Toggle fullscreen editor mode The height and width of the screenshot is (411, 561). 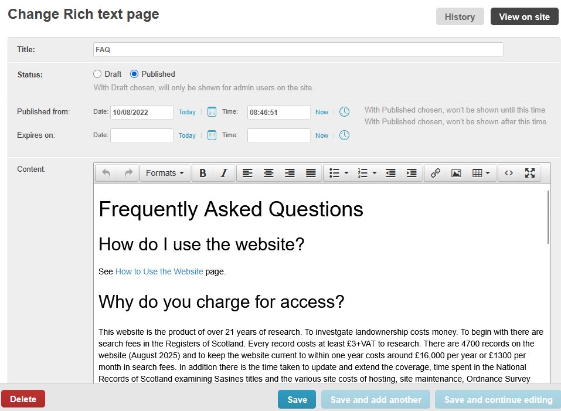[x=530, y=173]
